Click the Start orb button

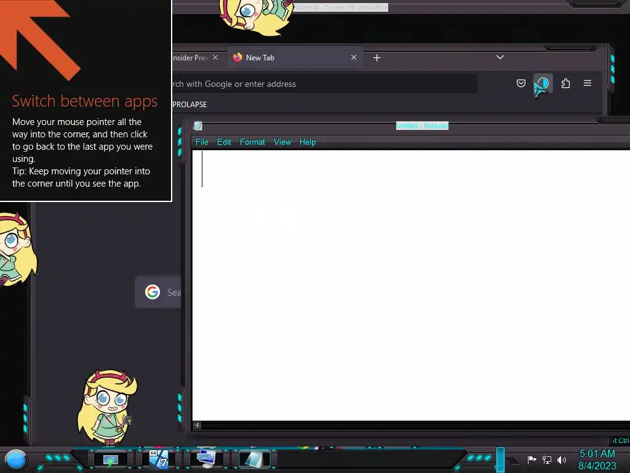[x=16, y=459]
